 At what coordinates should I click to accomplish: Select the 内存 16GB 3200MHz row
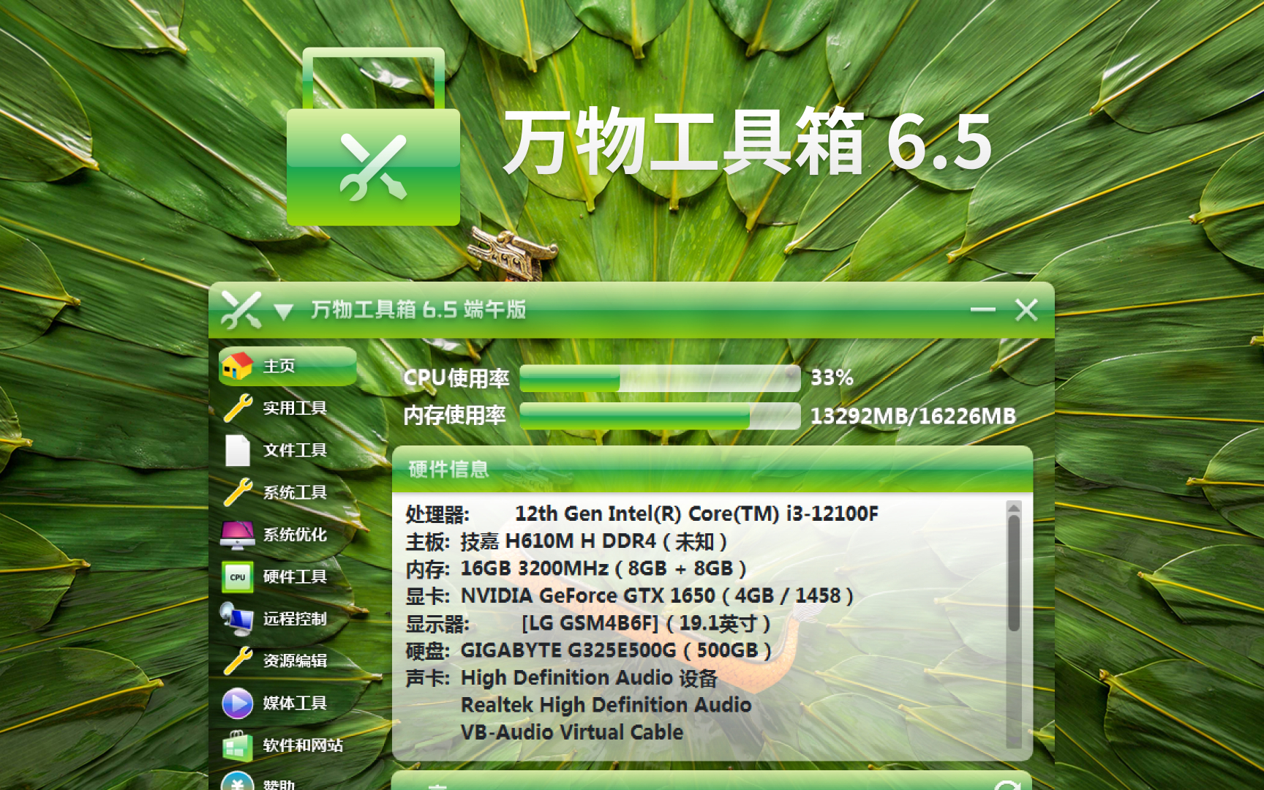point(576,568)
